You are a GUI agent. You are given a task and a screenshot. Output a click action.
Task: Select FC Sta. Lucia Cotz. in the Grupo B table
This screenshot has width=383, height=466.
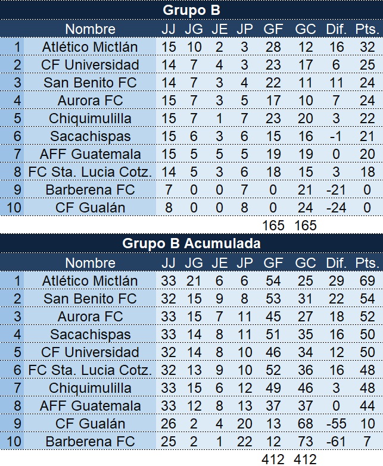pyautogui.click(x=90, y=171)
